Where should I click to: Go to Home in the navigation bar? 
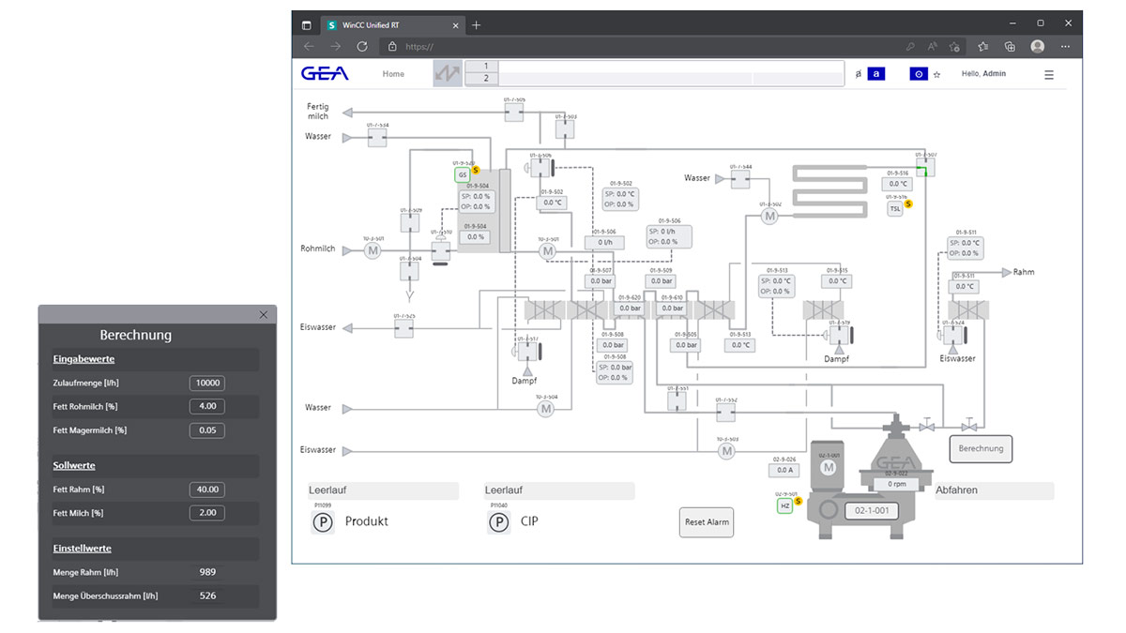[x=393, y=74]
